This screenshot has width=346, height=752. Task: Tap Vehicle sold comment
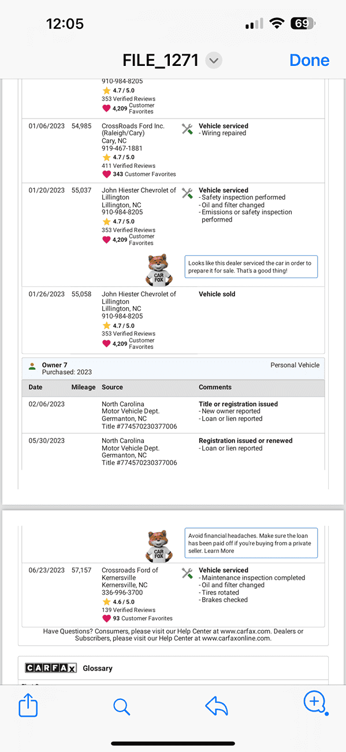click(217, 294)
